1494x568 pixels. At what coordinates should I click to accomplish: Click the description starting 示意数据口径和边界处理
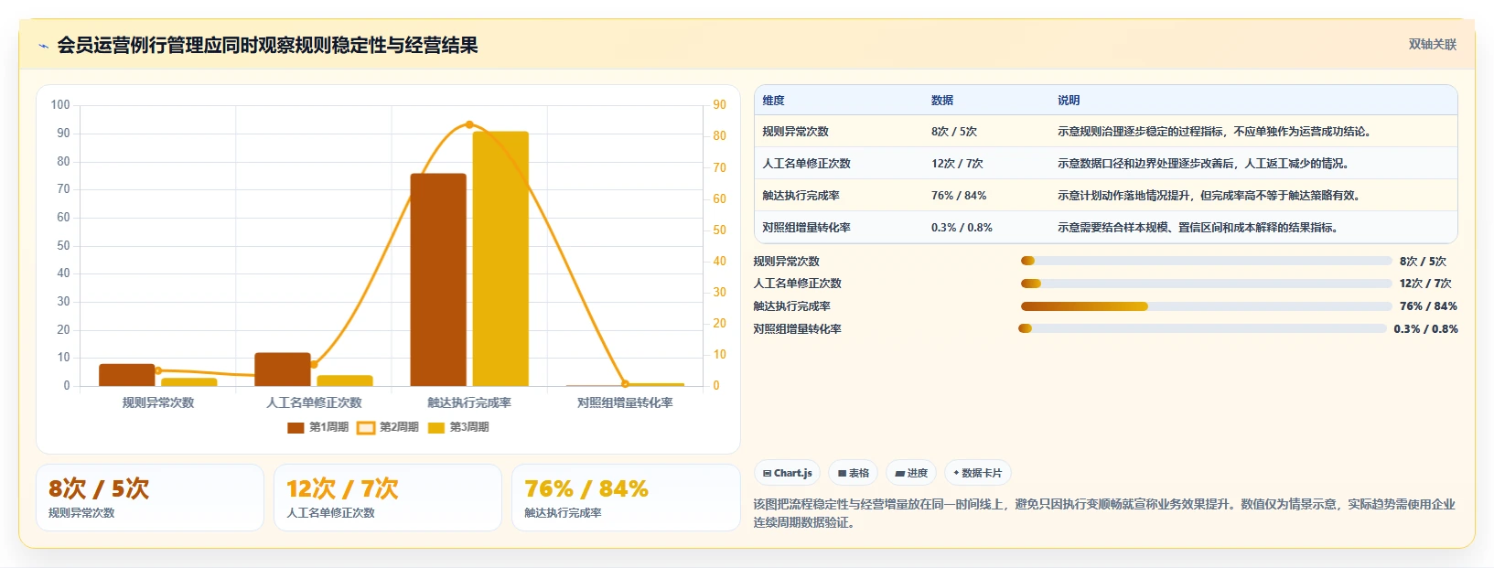tap(1203, 164)
